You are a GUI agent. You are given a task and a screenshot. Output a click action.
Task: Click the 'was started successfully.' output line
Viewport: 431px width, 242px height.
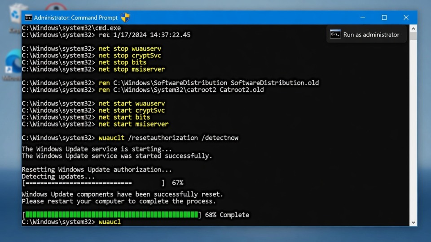click(x=117, y=156)
